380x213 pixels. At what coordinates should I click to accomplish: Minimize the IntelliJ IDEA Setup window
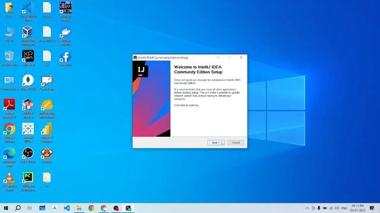(x=218, y=57)
